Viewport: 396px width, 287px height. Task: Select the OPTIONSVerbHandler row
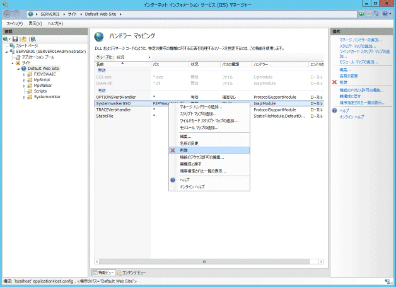tap(209, 97)
